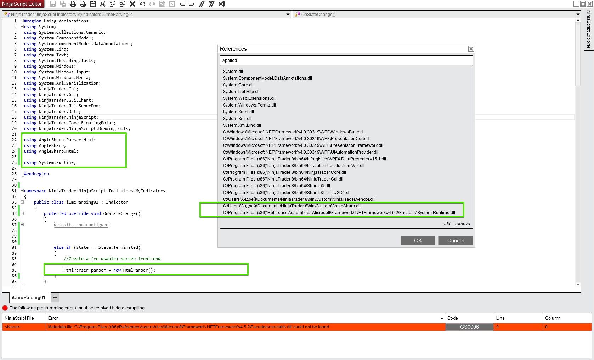Comment out the selected lines

point(202,4)
